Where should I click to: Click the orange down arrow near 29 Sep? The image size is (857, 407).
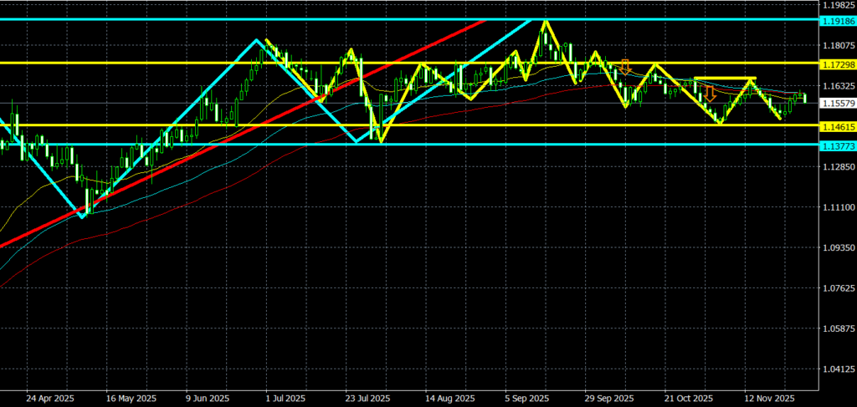625,67
